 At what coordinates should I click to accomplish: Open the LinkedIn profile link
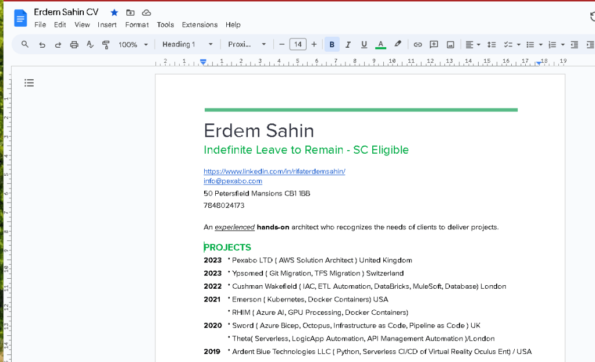coord(275,171)
